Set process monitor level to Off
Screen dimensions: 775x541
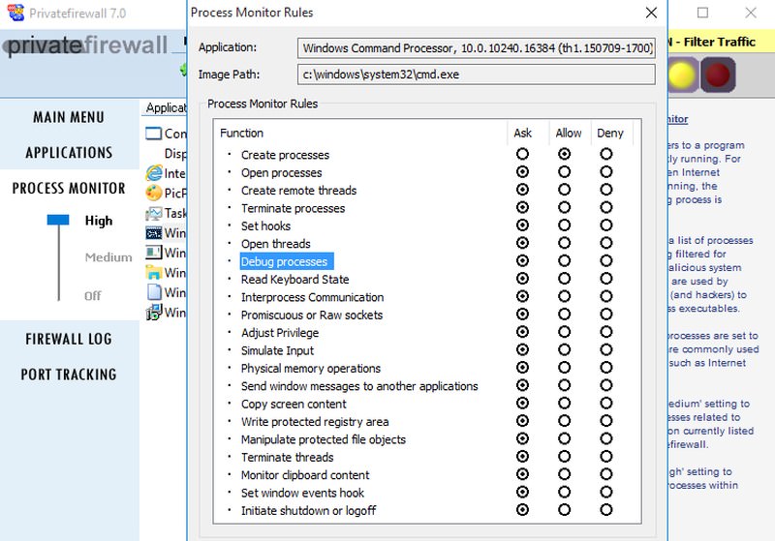tap(92, 296)
